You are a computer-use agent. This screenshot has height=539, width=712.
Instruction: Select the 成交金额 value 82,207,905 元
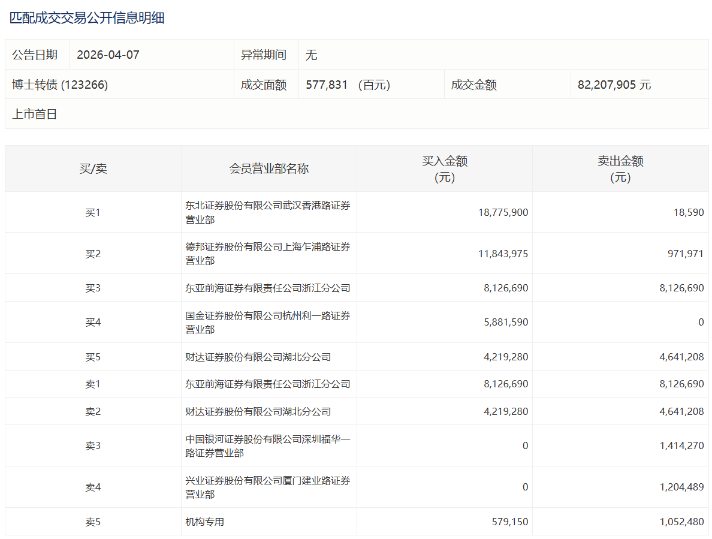614,85
